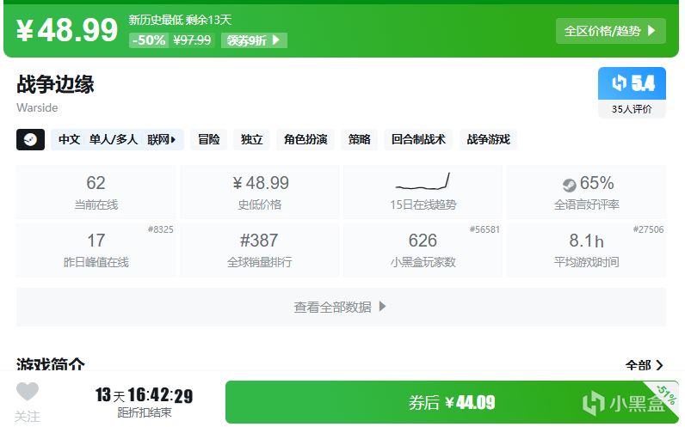Click the #387 全球销量排行 stat
685x427 pixels.
coord(260,250)
